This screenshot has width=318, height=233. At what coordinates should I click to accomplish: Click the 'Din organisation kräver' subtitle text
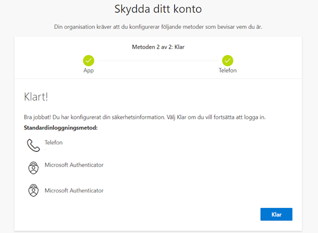click(158, 27)
